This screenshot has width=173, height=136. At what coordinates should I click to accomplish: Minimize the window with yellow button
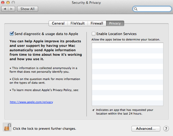coord(8,2)
